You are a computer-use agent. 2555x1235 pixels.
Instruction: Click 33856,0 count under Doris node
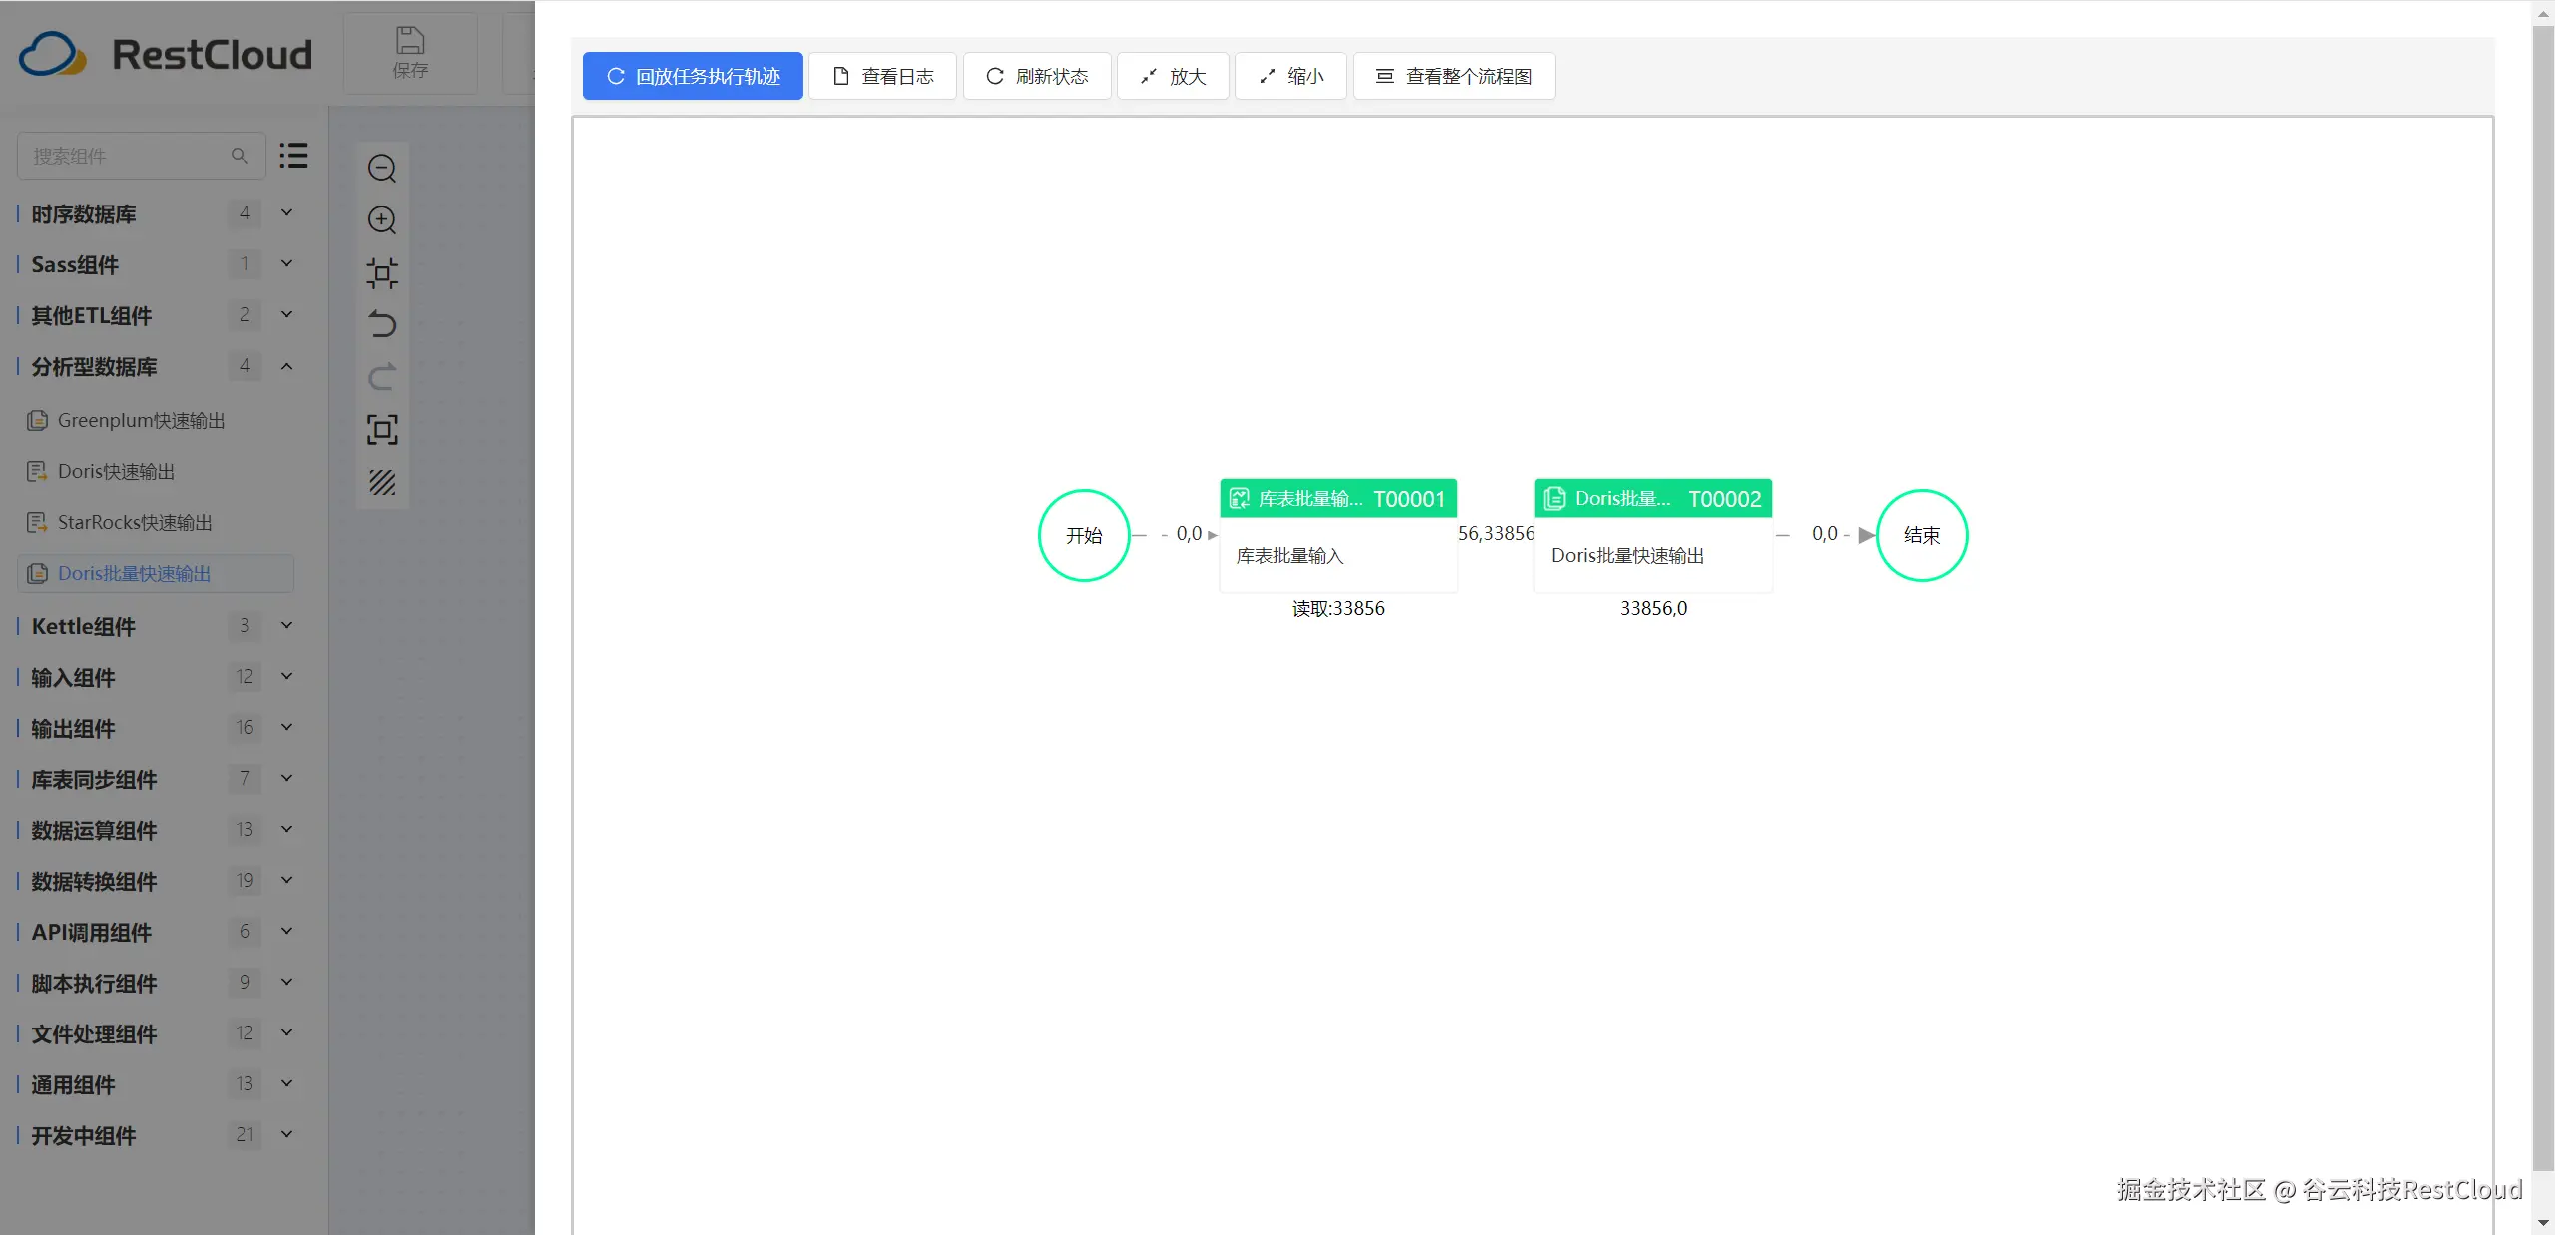click(1654, 609)
